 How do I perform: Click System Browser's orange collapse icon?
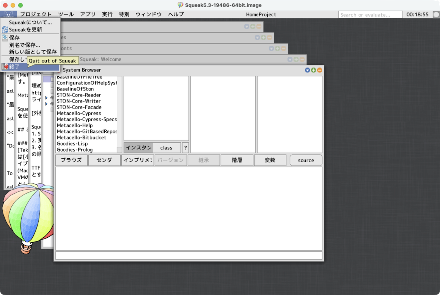[x=319, y=70]
